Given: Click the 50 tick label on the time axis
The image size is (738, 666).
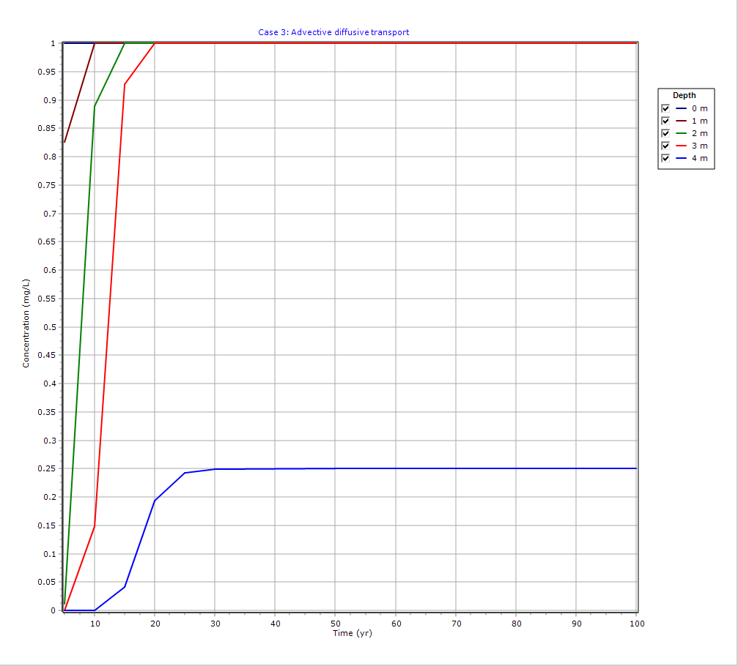Looking at the screenshot, I should click(x=335, y=623).
